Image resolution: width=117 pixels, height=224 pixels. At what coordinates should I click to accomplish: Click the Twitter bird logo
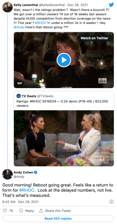click(x=111, y=5)
